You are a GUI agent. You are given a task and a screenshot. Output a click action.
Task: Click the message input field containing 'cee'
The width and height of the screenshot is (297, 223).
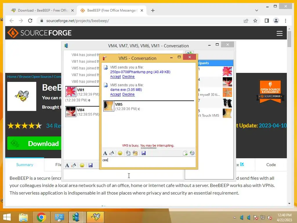click(x=149, y=162)
